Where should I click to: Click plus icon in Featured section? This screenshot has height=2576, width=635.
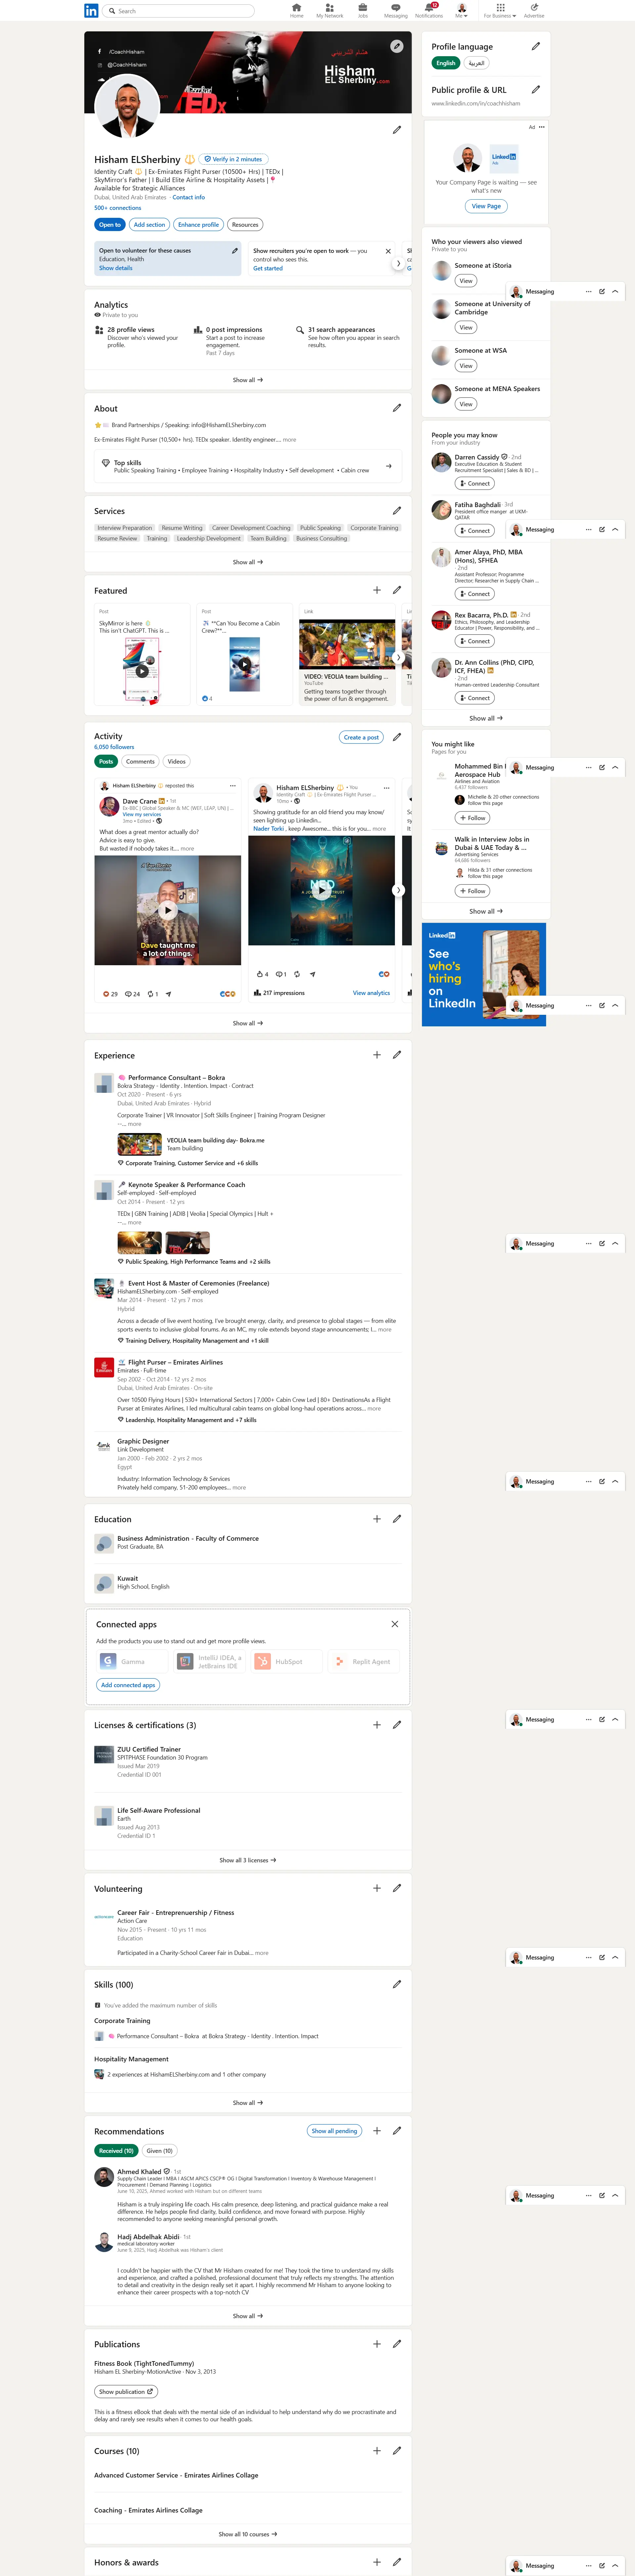pos(377,590)
